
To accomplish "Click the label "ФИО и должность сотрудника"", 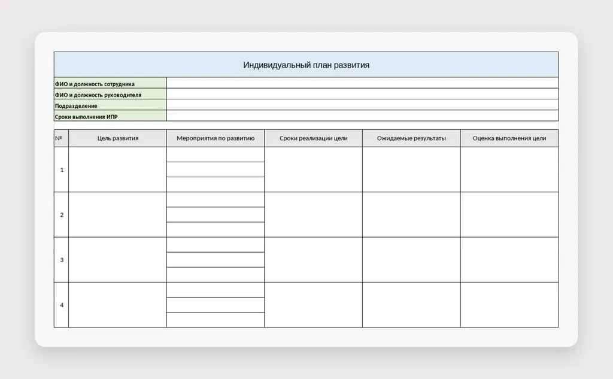I will [x=95, y=84].
